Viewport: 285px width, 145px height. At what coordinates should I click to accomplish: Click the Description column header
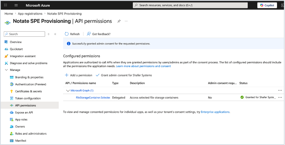click(x=137, y=83)
